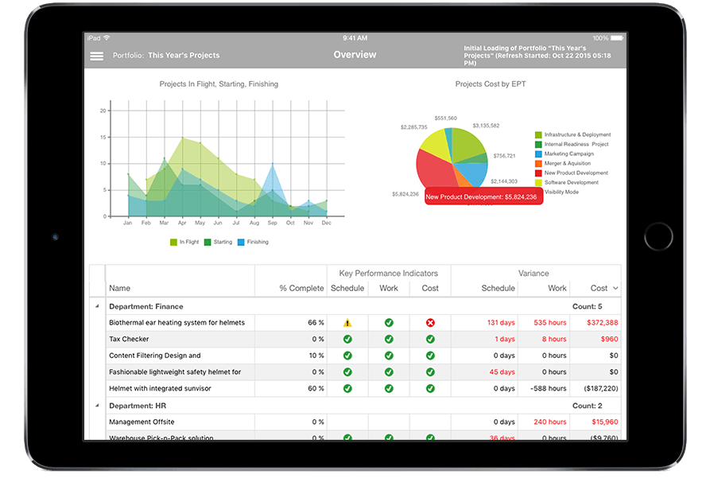Collapse the Department: Finance group
Viewport: 706px width, 482px height.
[x=97, y=306]
